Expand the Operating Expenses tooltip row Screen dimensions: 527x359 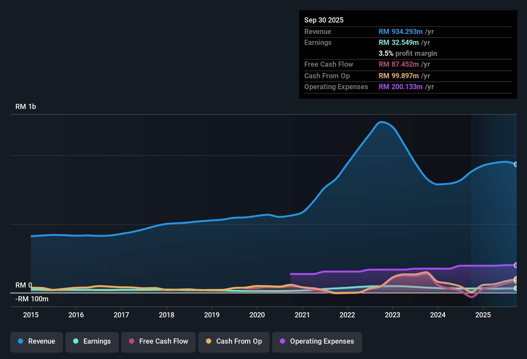pos(408,87)
